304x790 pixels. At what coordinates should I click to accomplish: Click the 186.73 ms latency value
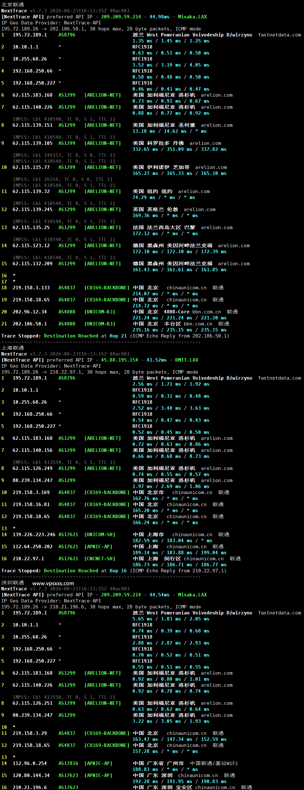(x=145, y=565)
